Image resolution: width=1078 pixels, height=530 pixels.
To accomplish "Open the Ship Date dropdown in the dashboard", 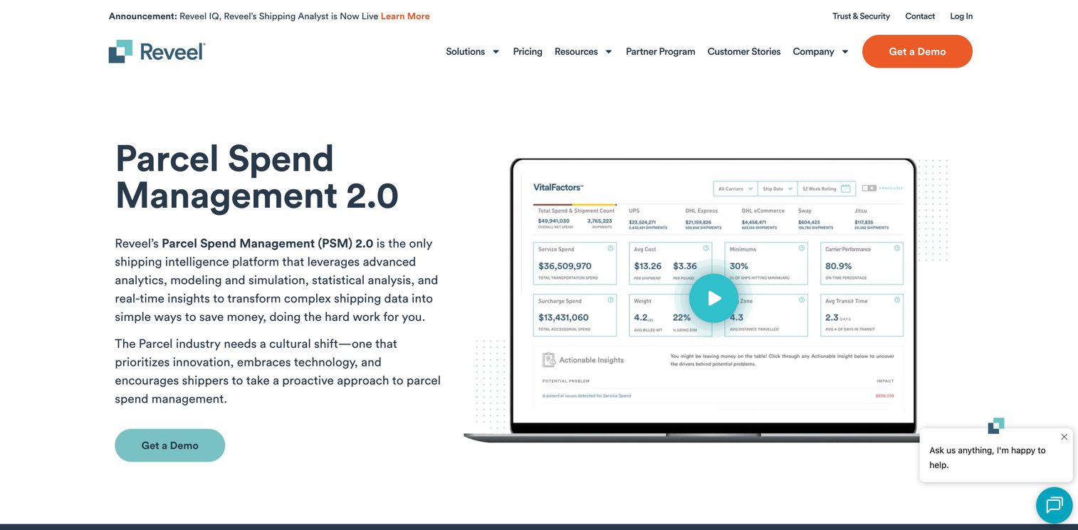I will coord(777,189).
